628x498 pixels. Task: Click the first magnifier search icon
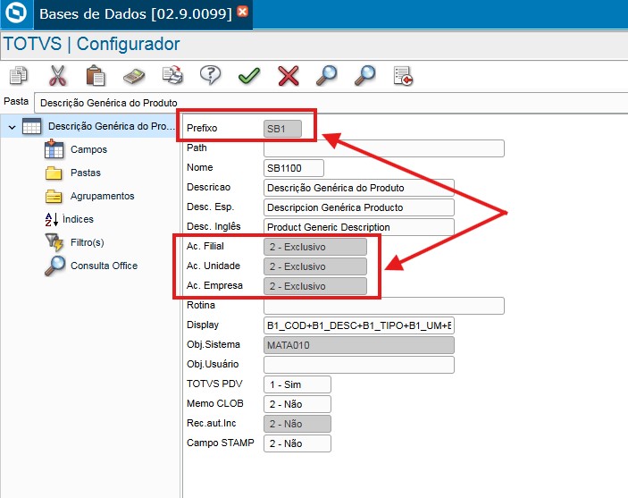point(326,75)
